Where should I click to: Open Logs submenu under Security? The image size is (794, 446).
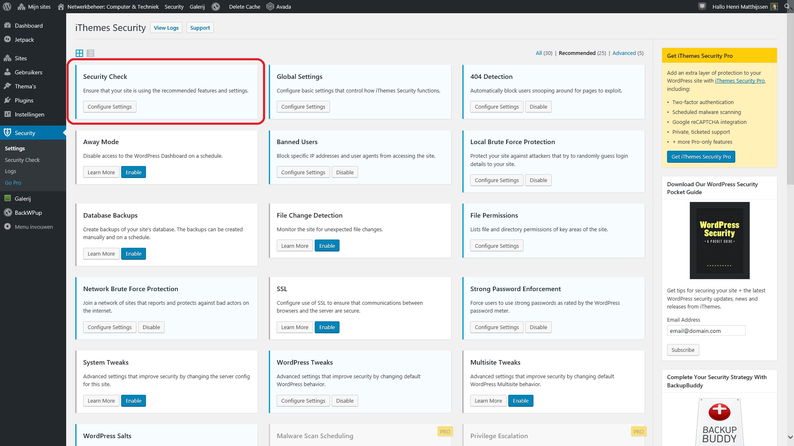(x=11, y=171)
